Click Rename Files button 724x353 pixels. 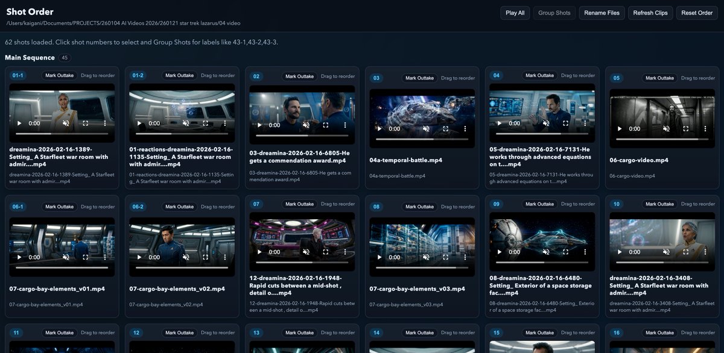click(602, 13)
